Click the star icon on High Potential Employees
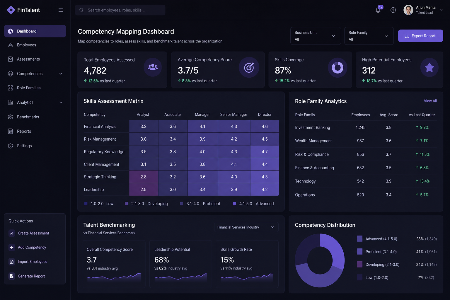Image resolution: width=450 pixels, height=300 pixels. (x=429, y=67)
